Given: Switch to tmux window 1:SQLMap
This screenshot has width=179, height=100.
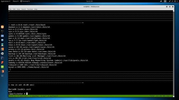Looking at the screenshot, I should tap(34, 96).
